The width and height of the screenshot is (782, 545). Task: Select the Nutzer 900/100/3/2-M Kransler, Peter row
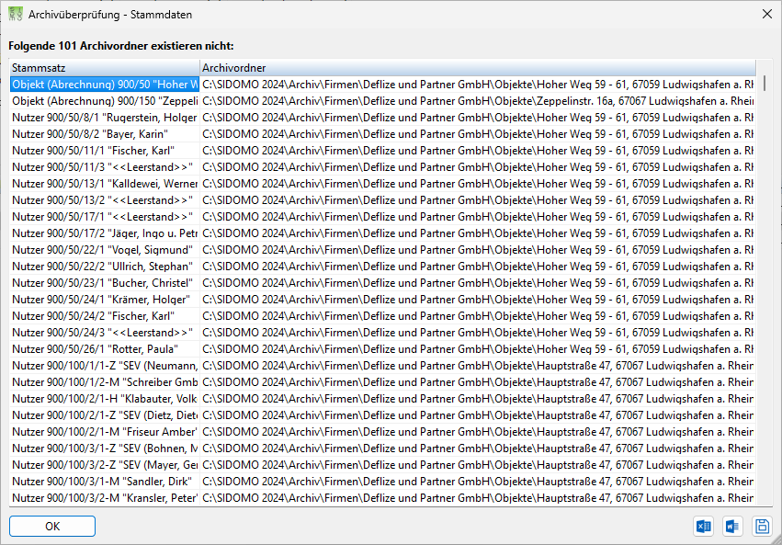(x=382, y=497)
